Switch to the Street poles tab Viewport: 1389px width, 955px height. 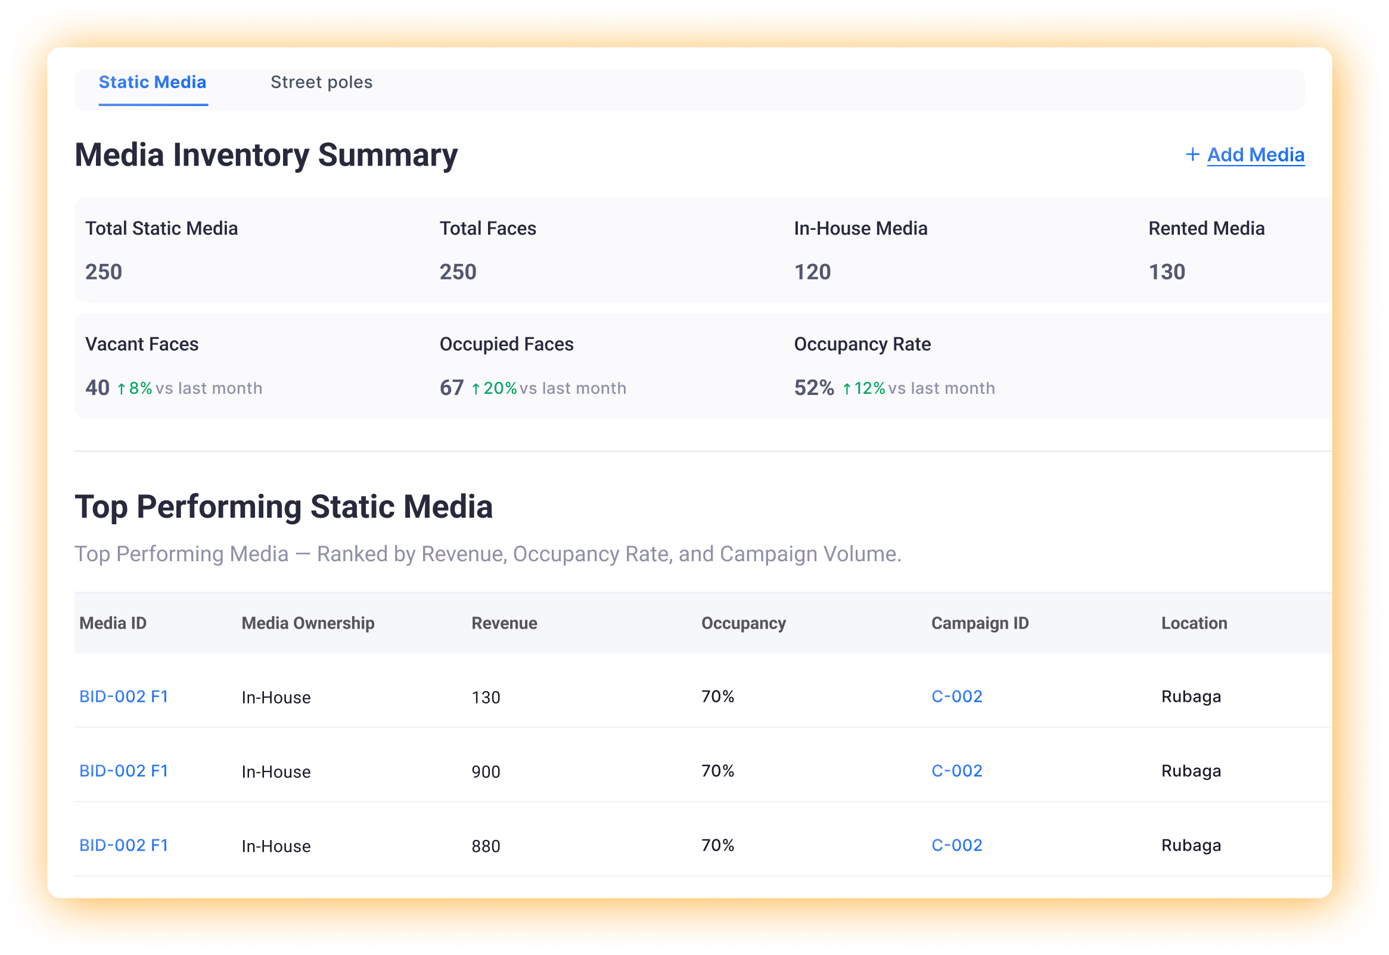[321, 82]
